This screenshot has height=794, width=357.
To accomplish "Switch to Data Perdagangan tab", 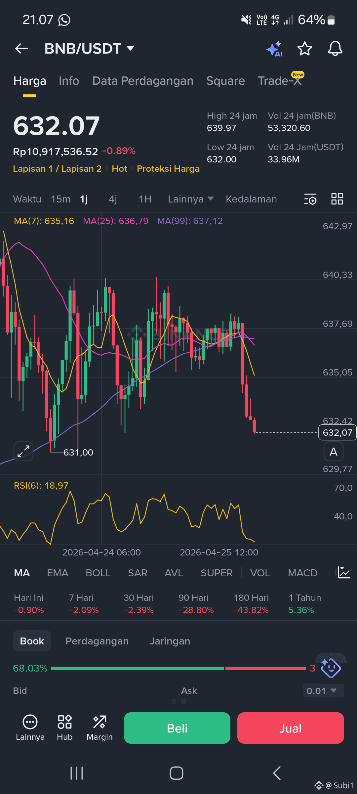I will (x=143, y=81).
